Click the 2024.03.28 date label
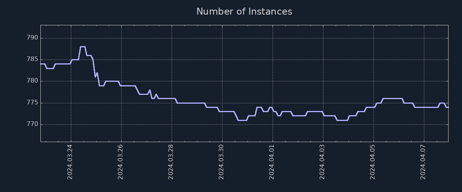This screenshot has width=462, height=192. [171, 162]
